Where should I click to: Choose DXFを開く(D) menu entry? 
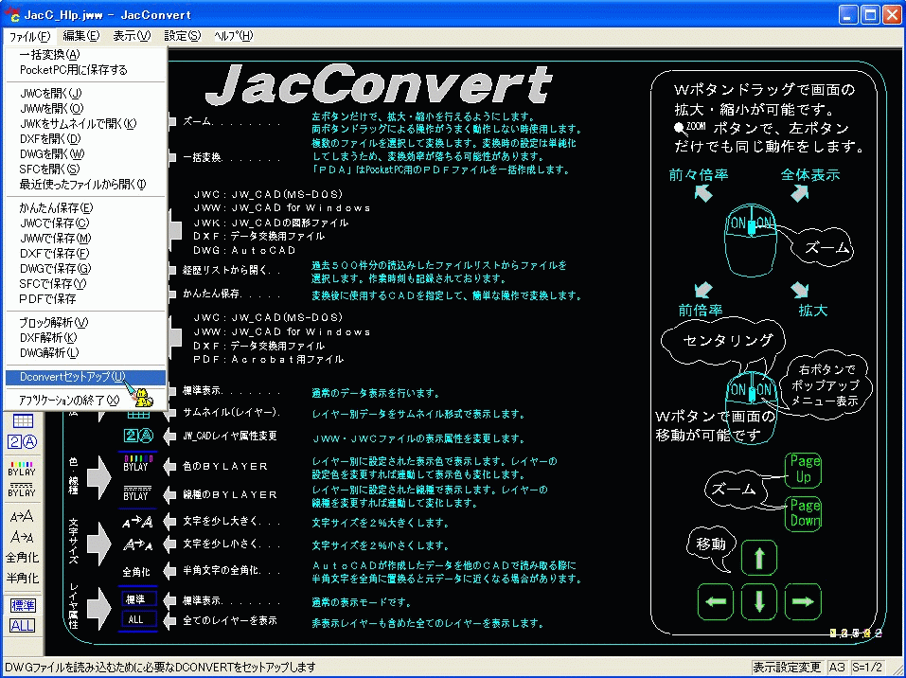85,138
